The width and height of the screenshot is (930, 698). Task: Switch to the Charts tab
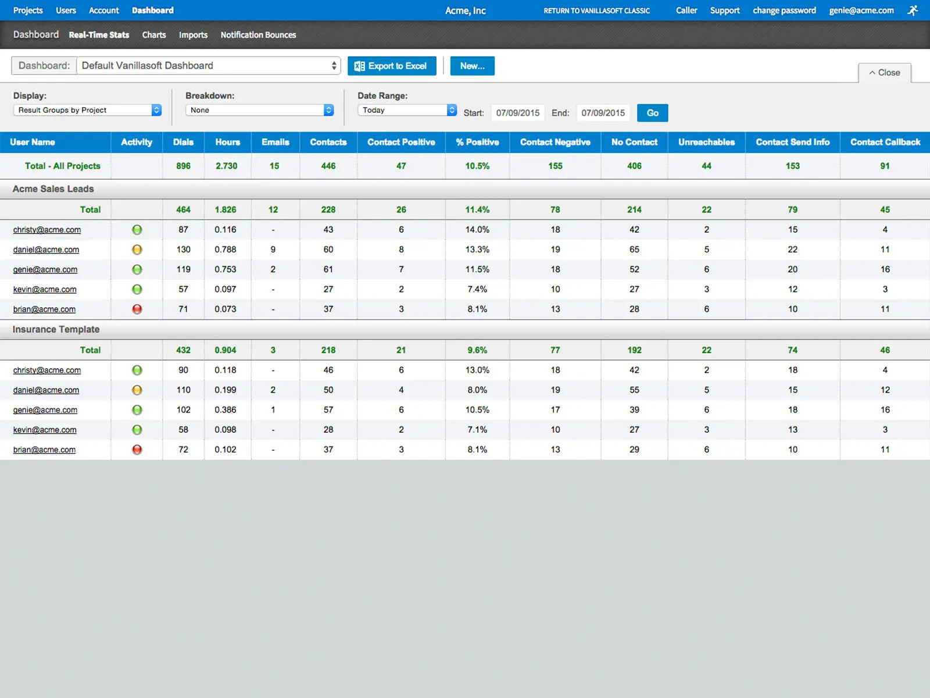point(154,35)
